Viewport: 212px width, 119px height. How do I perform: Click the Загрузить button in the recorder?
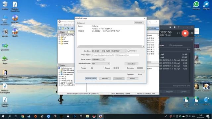[x=169, y=92]
